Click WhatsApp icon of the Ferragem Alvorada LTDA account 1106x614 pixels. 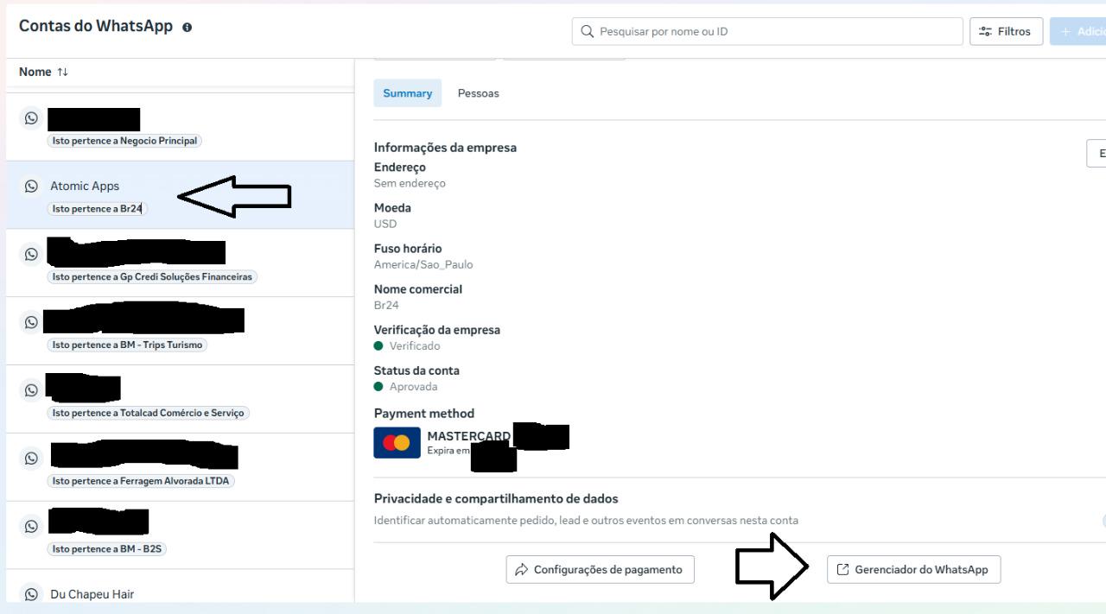(x=32, y=458)
